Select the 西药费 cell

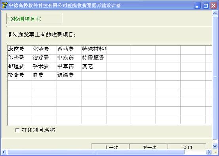click(x=69, y=50)
